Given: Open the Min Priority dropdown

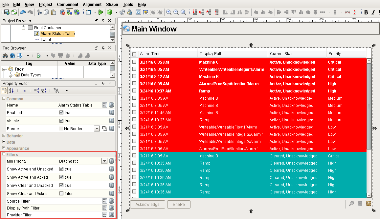Looking at the screenshot, I should pyautogui.click(x=104, y=161).
